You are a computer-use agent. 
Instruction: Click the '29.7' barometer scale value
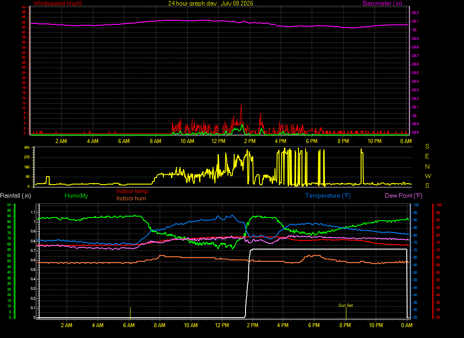tap(415, 56)
